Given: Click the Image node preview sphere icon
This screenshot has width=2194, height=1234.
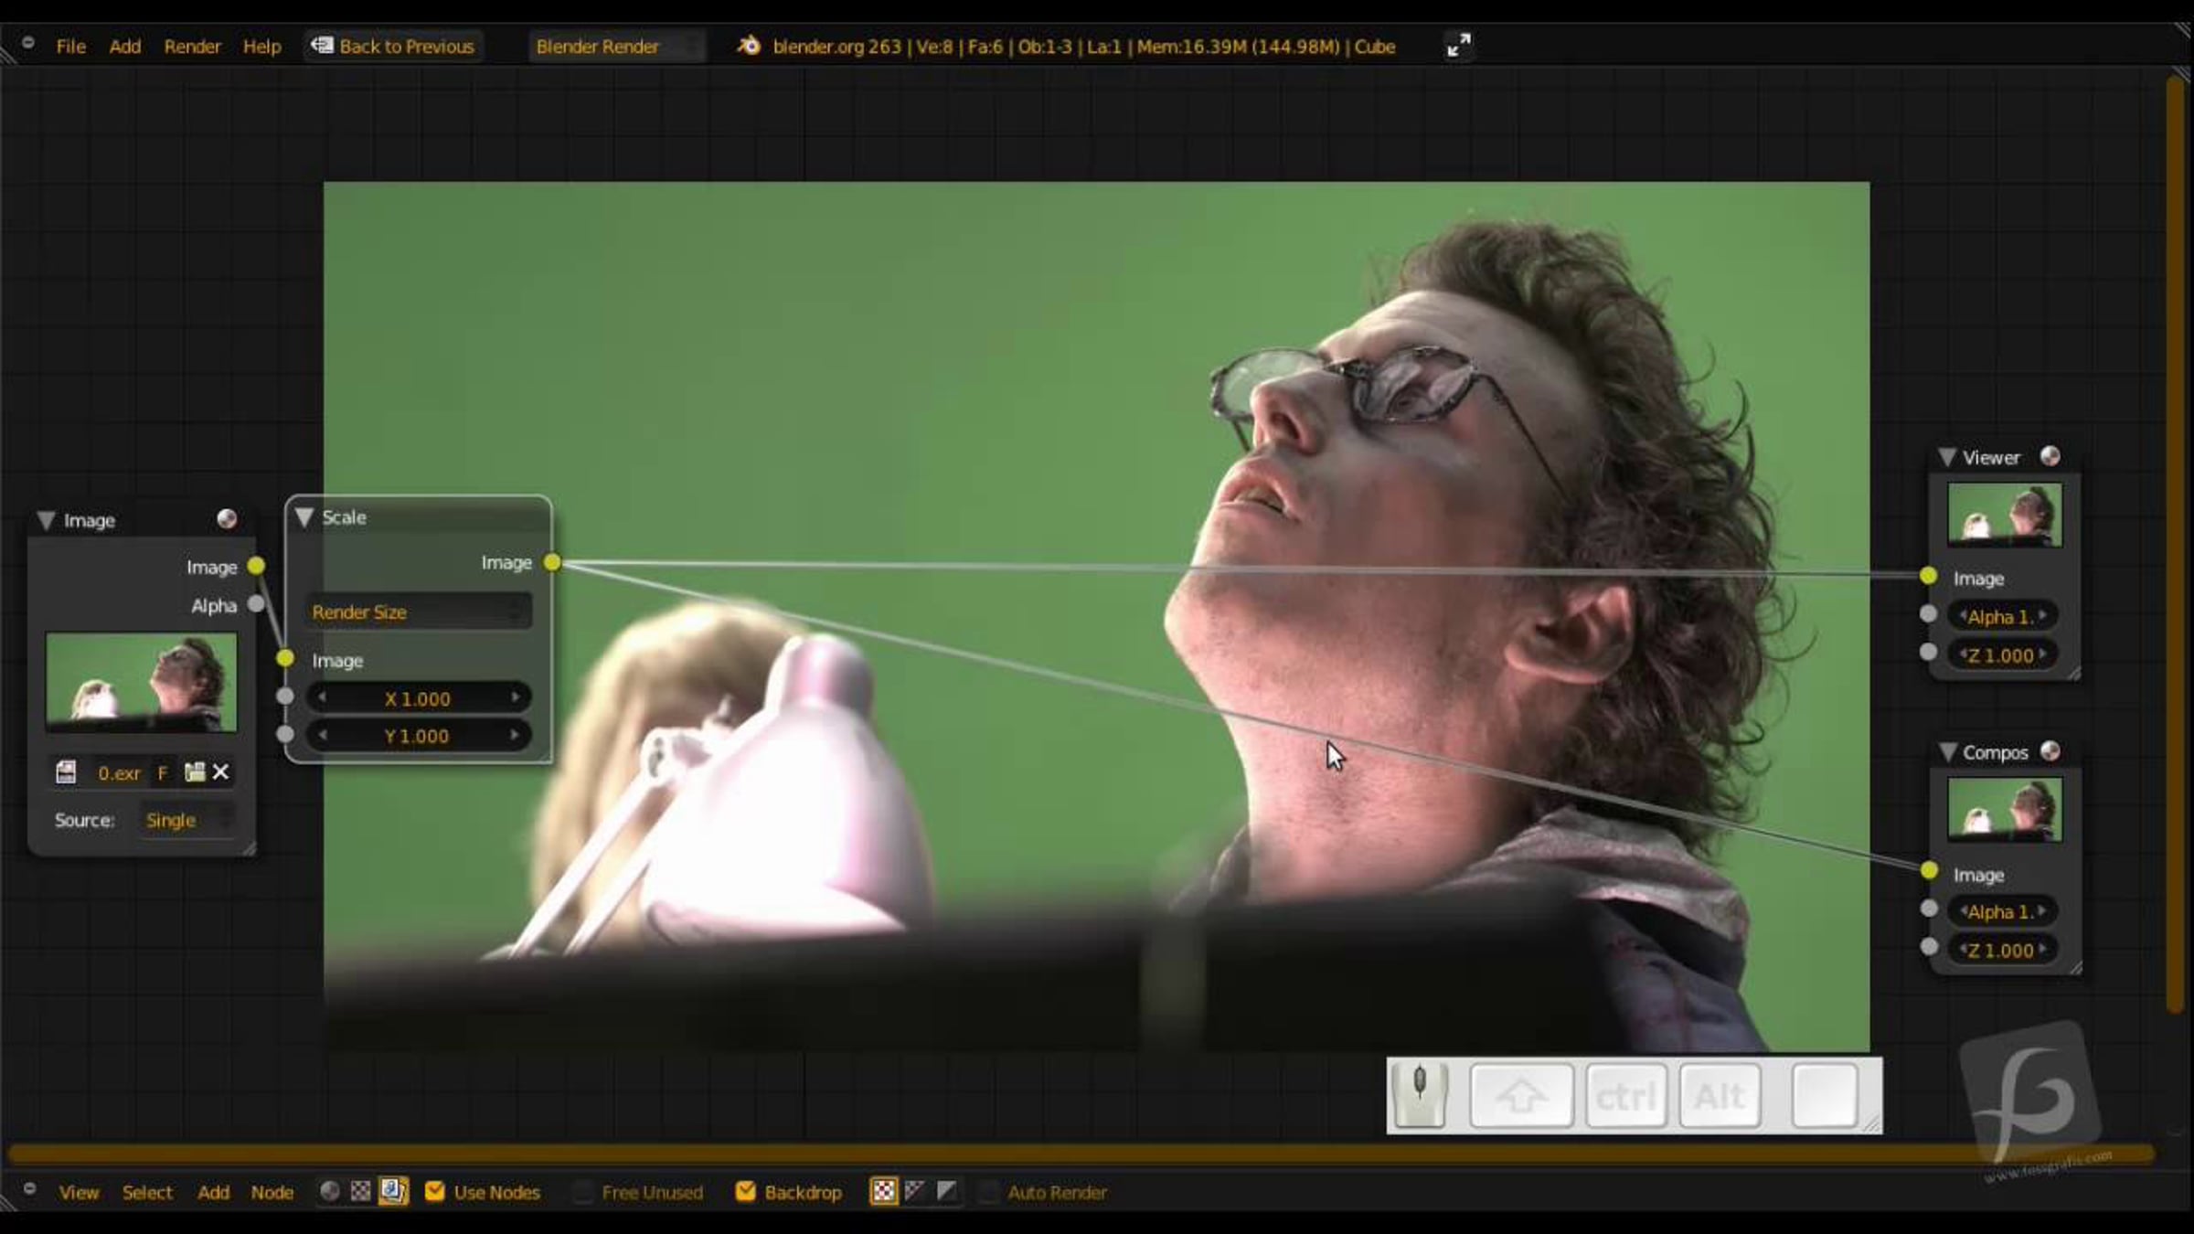Looking at the screenshot, I should pos(227,519).
